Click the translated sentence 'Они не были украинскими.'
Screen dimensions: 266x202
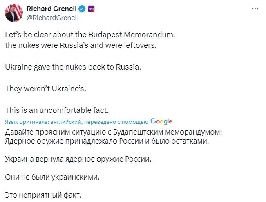52,177
